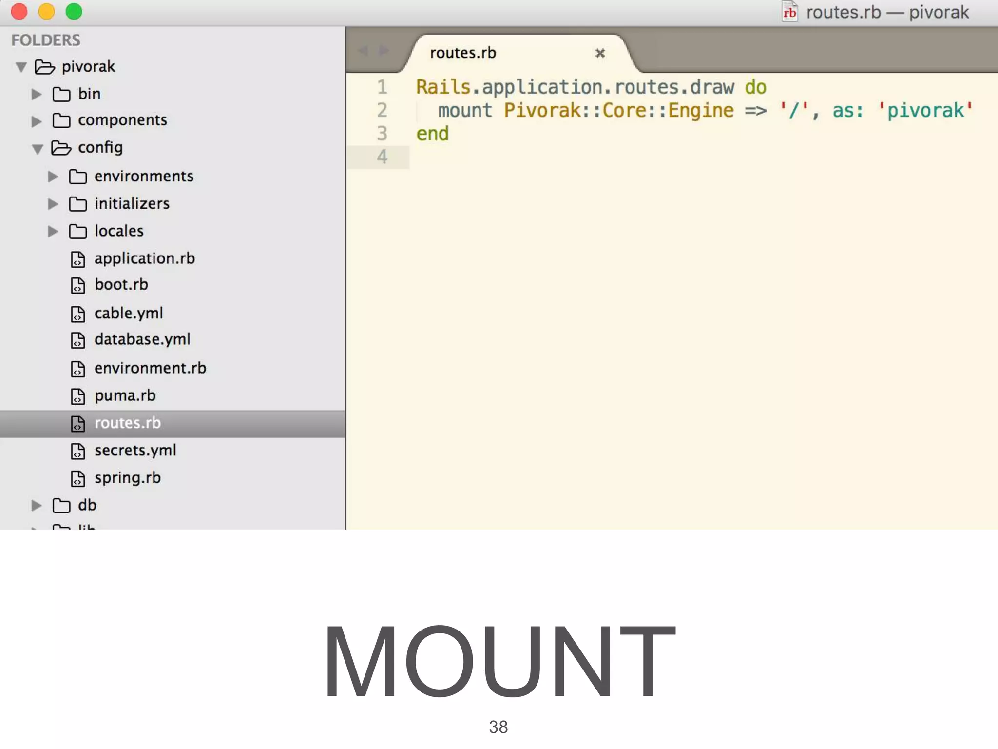Select the environments folder label
This screenshot has height=749, width=998.
click(144, 176)
